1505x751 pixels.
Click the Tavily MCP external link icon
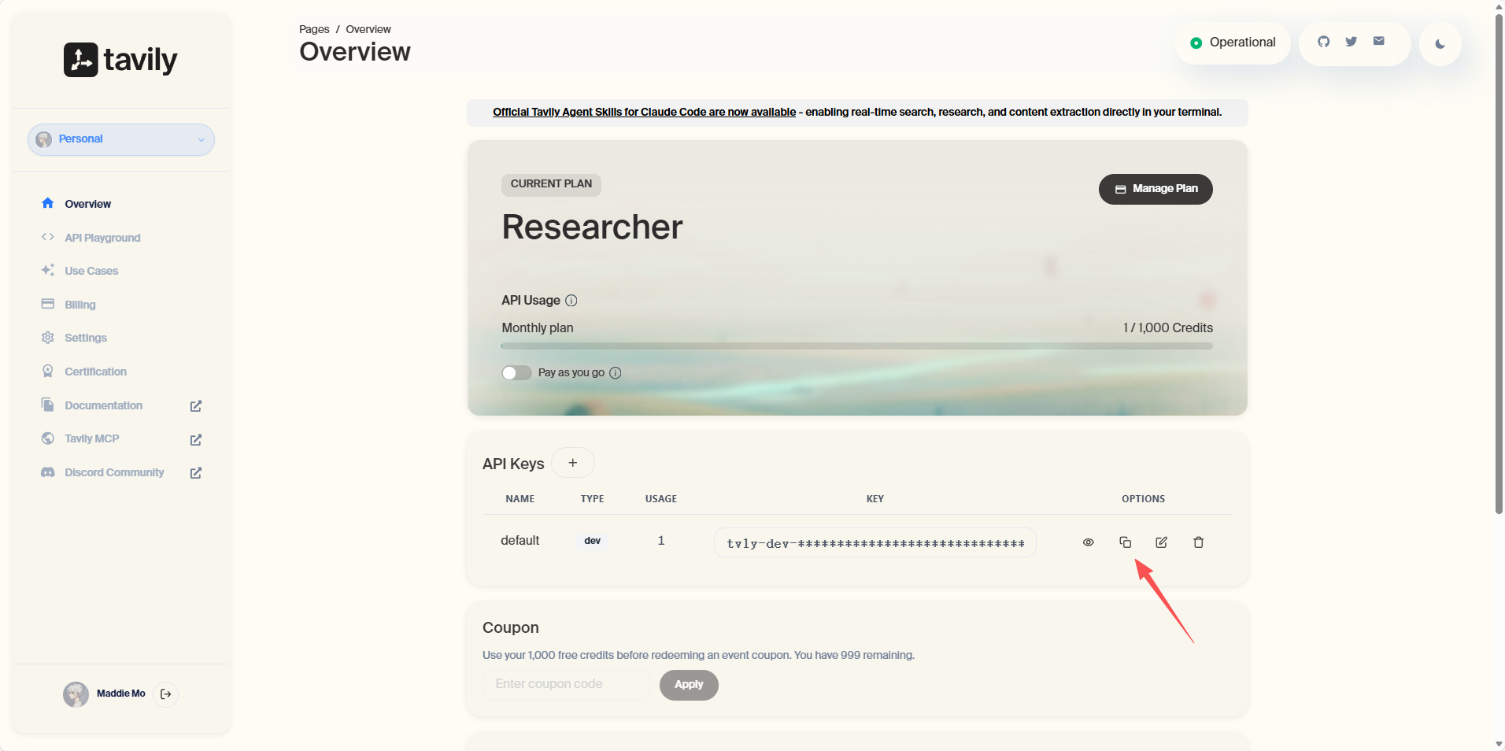click(196, 440)
